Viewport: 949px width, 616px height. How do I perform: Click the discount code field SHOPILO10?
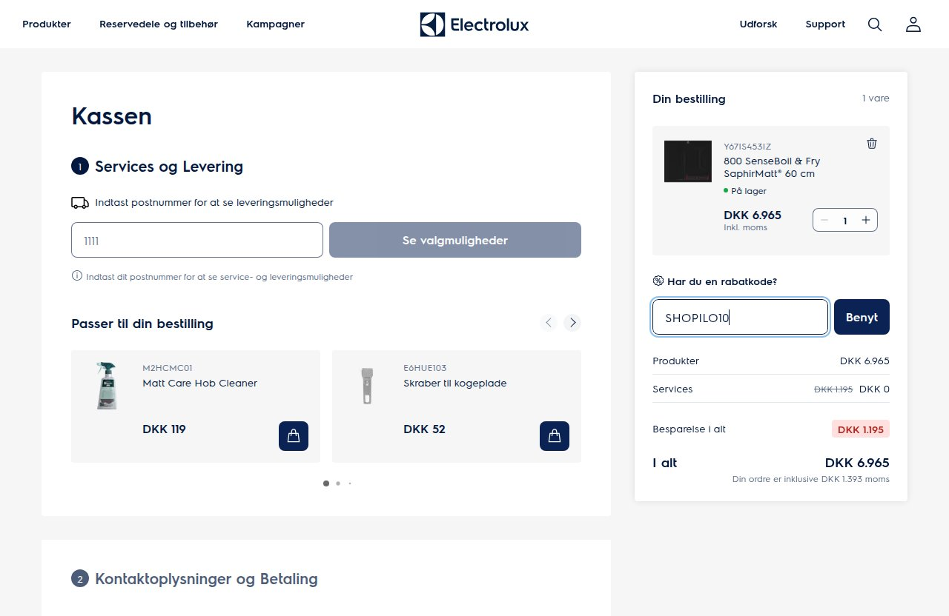740,317
